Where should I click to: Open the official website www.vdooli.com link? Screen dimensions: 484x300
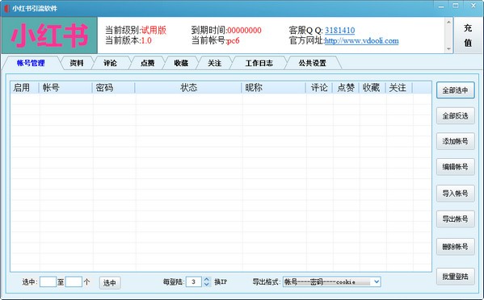[x=361, y=40]
